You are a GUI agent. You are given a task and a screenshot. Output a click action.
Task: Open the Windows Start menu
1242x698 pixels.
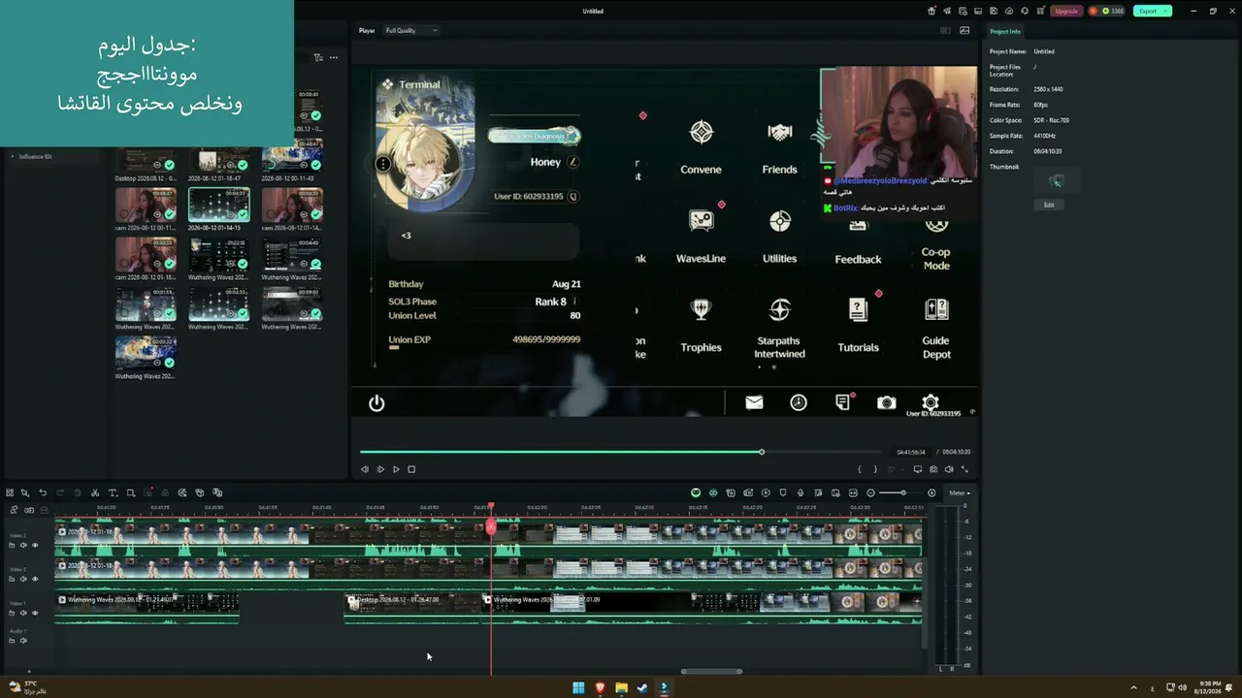pyautogui.click(x=578, y=688)
